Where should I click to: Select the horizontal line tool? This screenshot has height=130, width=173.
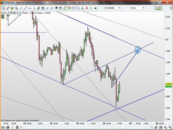click(x=30, y=8)
